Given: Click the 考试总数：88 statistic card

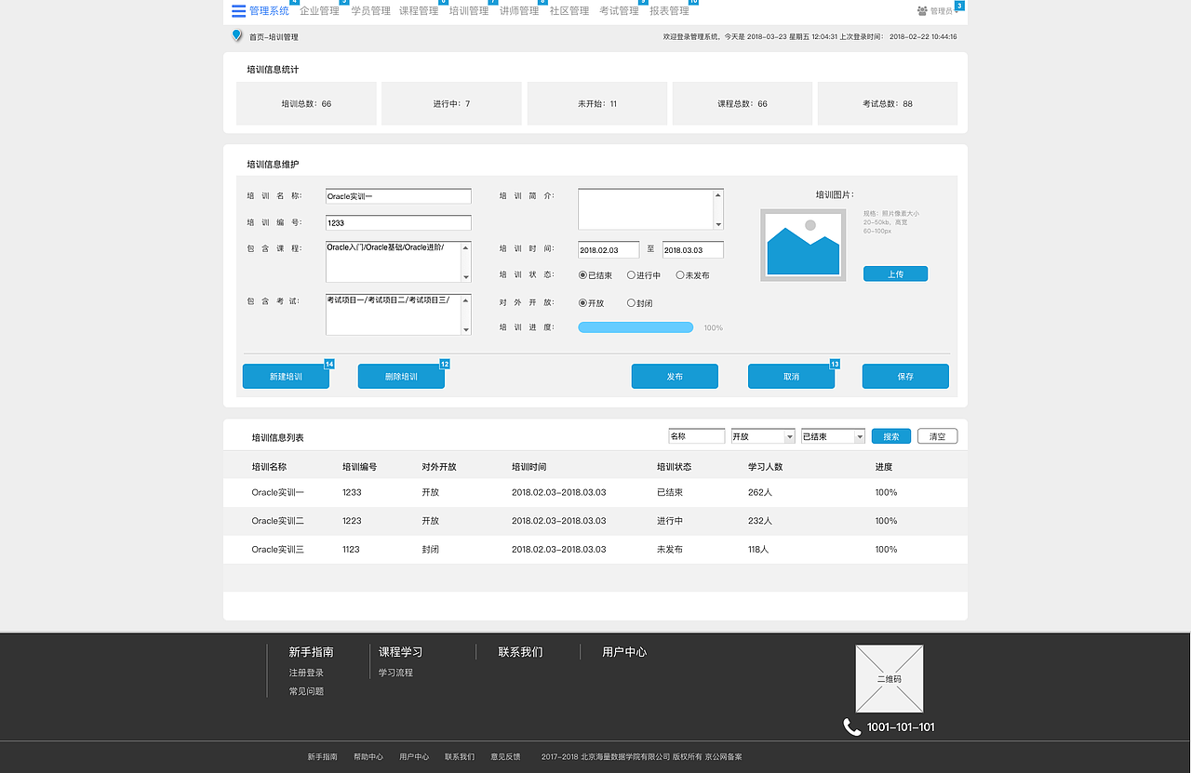Looking at the screenshot, I should coord(888,103).
